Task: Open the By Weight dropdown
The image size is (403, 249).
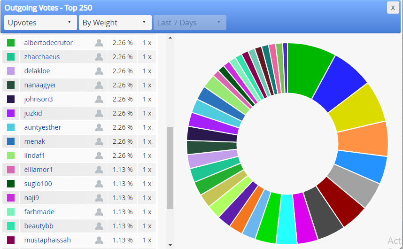Action: (x=115, y=23)
